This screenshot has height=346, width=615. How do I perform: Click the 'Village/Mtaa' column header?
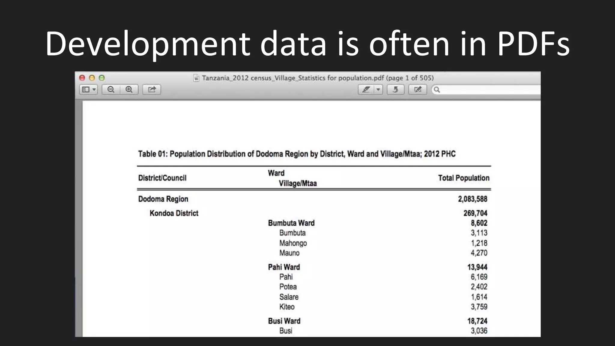coord(298,183)
